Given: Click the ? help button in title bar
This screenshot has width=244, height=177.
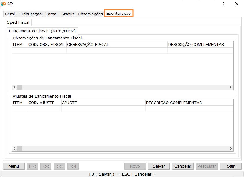Looking at the screenshot, I should [x=223, y=4].
